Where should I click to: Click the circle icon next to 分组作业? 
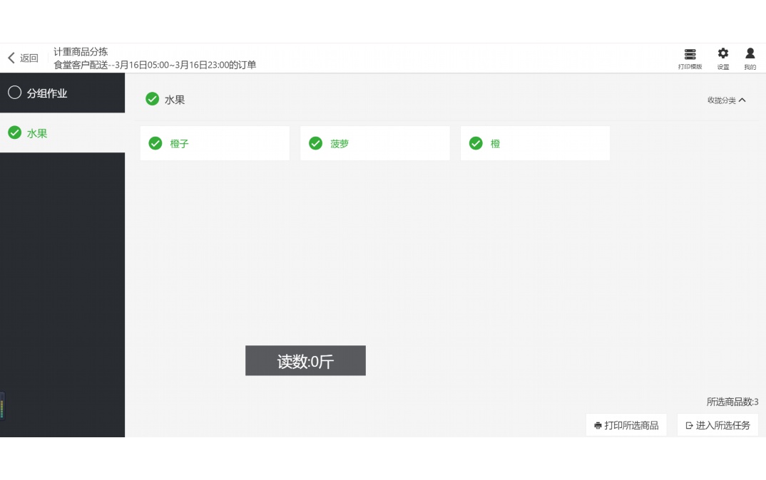(x=14, y=92)
